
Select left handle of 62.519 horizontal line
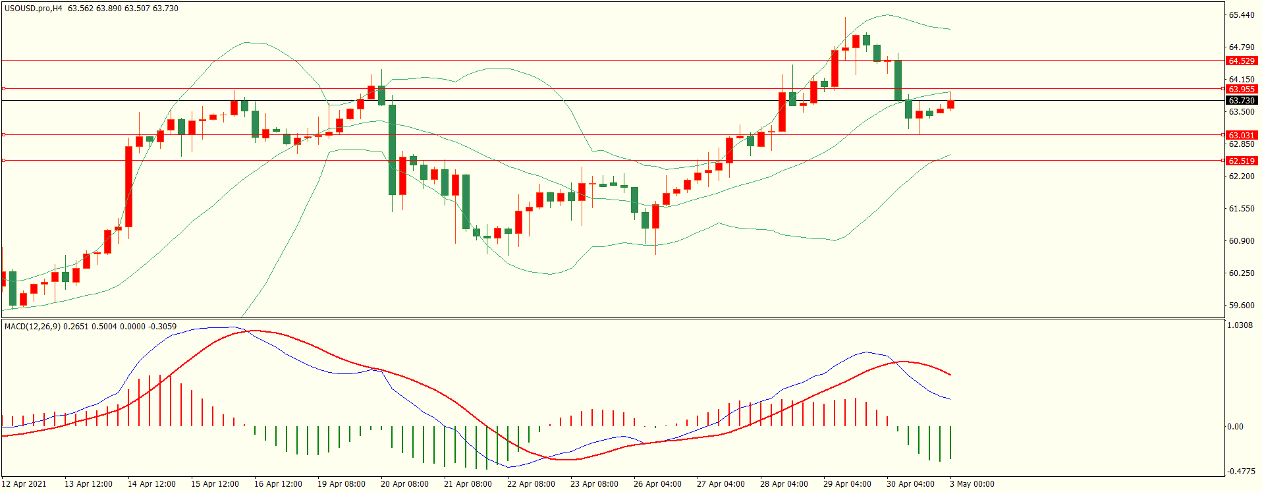click(x=4, y=160)
